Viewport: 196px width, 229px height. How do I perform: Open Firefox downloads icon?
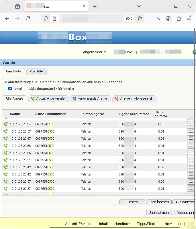tap(158, 18)
